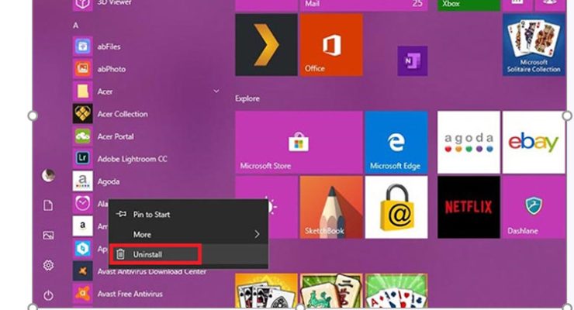Viewport: 574px width, 310px height.
Task: Open the Agoda app list icon
Action: tap(83, 181)
